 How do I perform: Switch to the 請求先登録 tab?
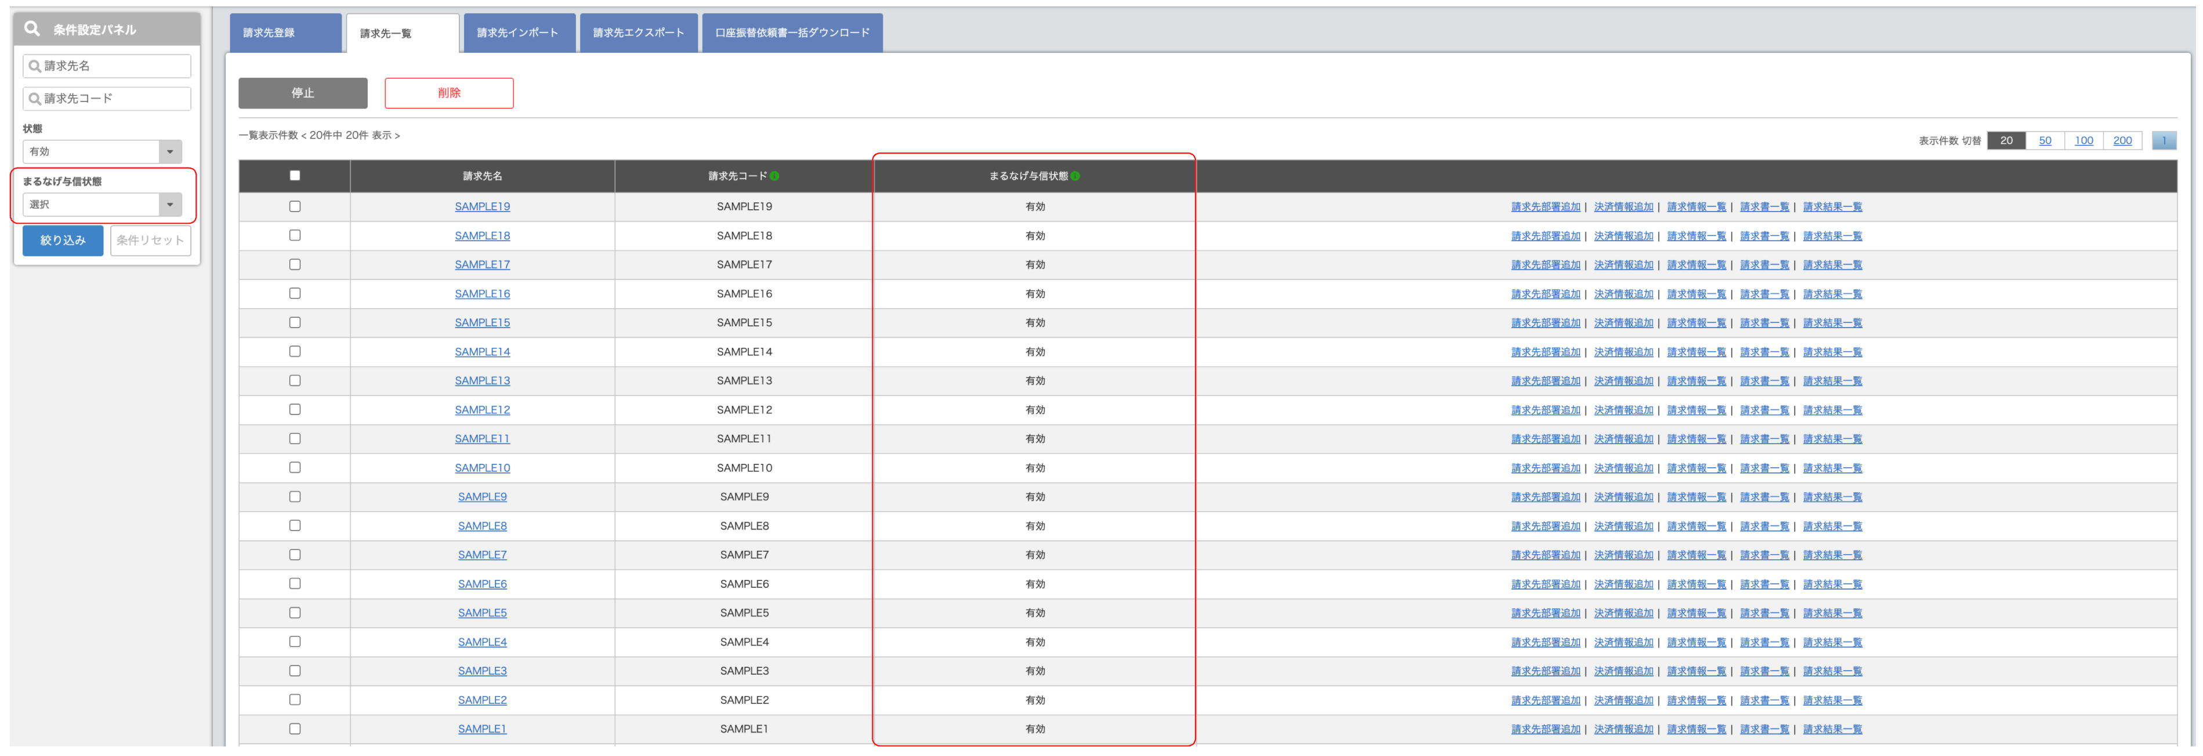tap(285, 32)
